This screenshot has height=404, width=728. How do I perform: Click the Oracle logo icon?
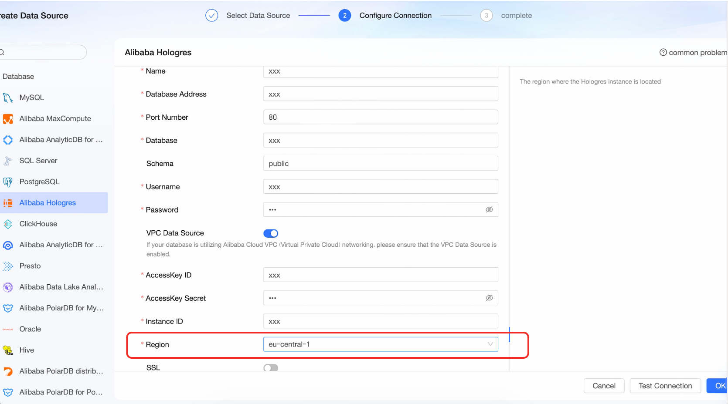point(8,329)
